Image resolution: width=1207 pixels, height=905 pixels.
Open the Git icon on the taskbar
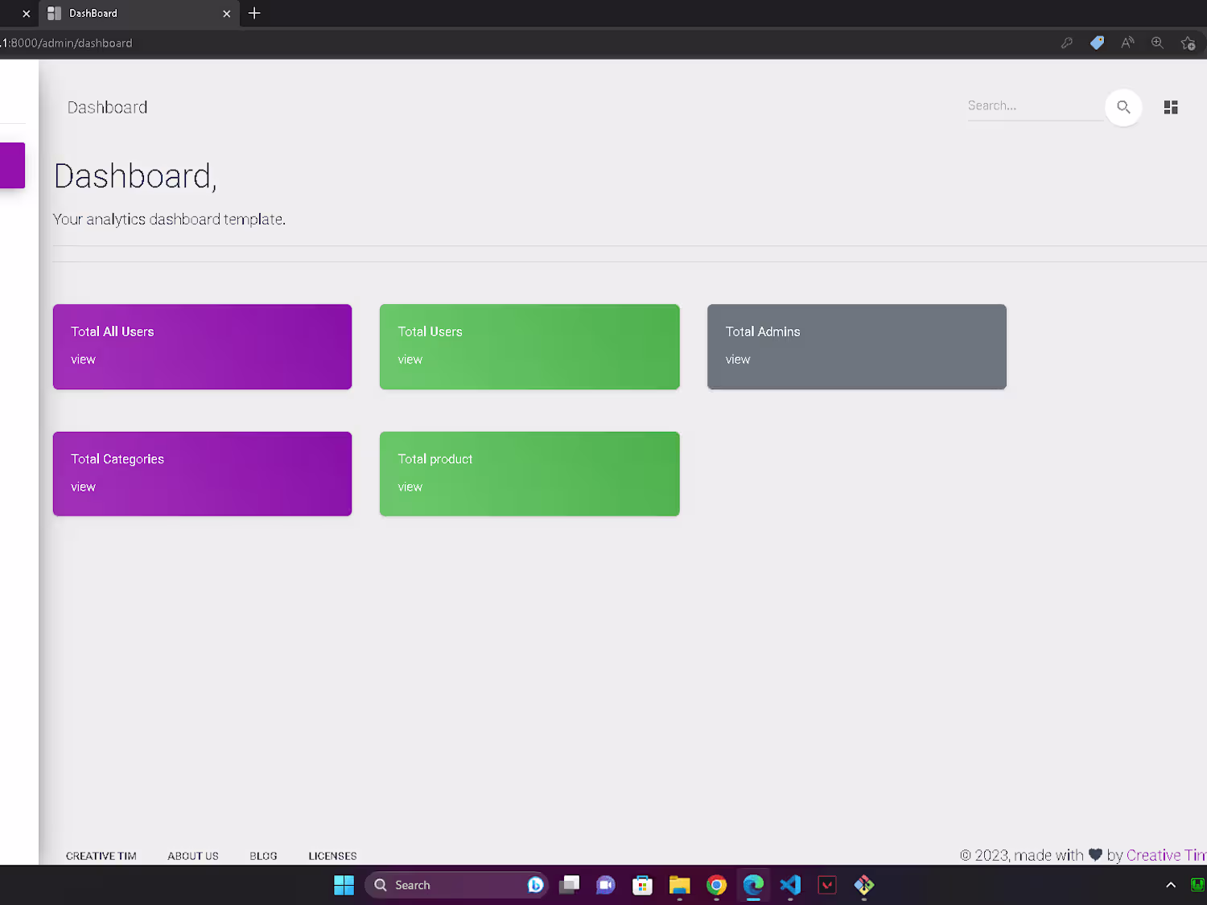864,885
